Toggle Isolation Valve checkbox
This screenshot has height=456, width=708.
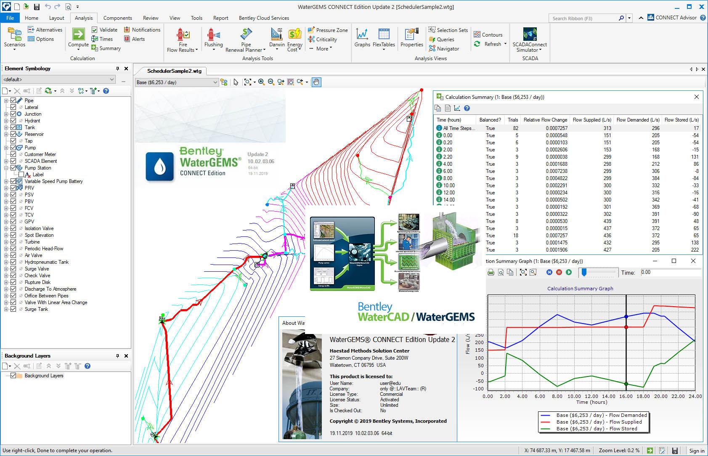click(13, 228)
